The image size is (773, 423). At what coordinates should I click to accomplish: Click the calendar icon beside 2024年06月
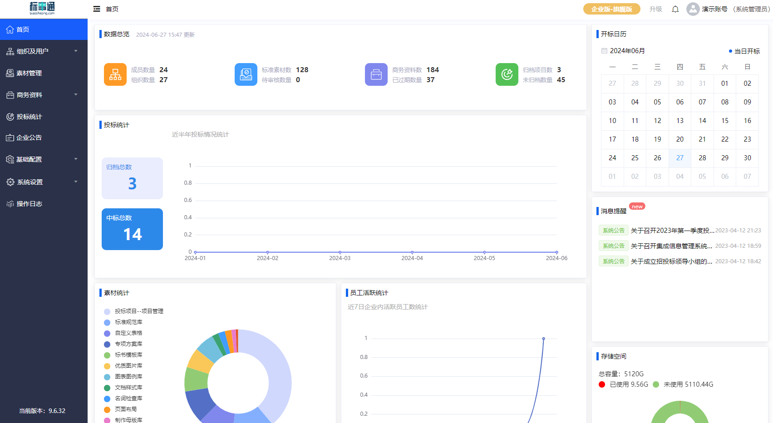[x=604, y=51]
